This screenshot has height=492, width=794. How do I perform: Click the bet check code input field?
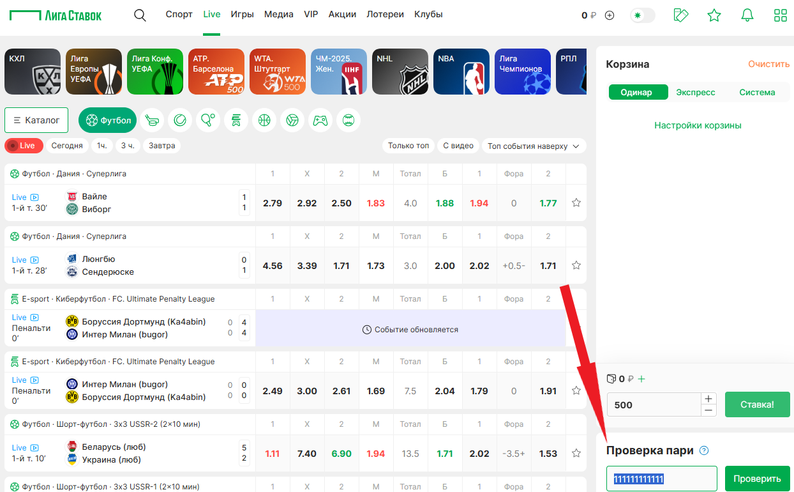click(662, 479)
